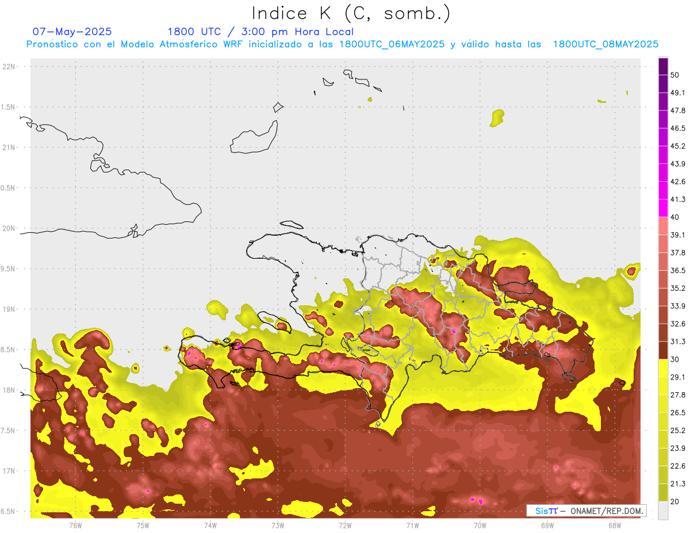Click the '47.8' colorbar value
690x533 pixels.
[x=678, y=110]
